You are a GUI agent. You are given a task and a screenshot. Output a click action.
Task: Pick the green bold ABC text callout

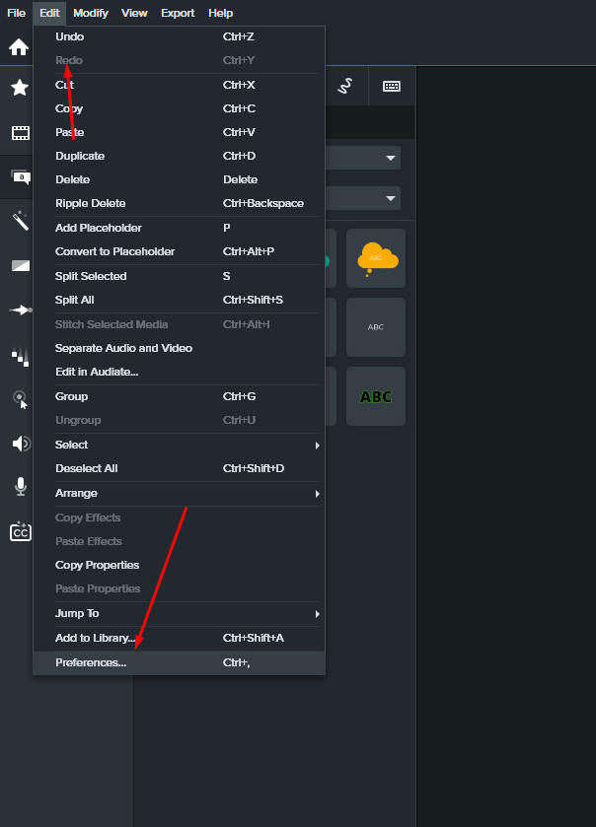[376, 396]
